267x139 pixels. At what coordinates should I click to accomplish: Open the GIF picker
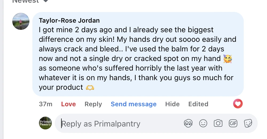[233, 123]
